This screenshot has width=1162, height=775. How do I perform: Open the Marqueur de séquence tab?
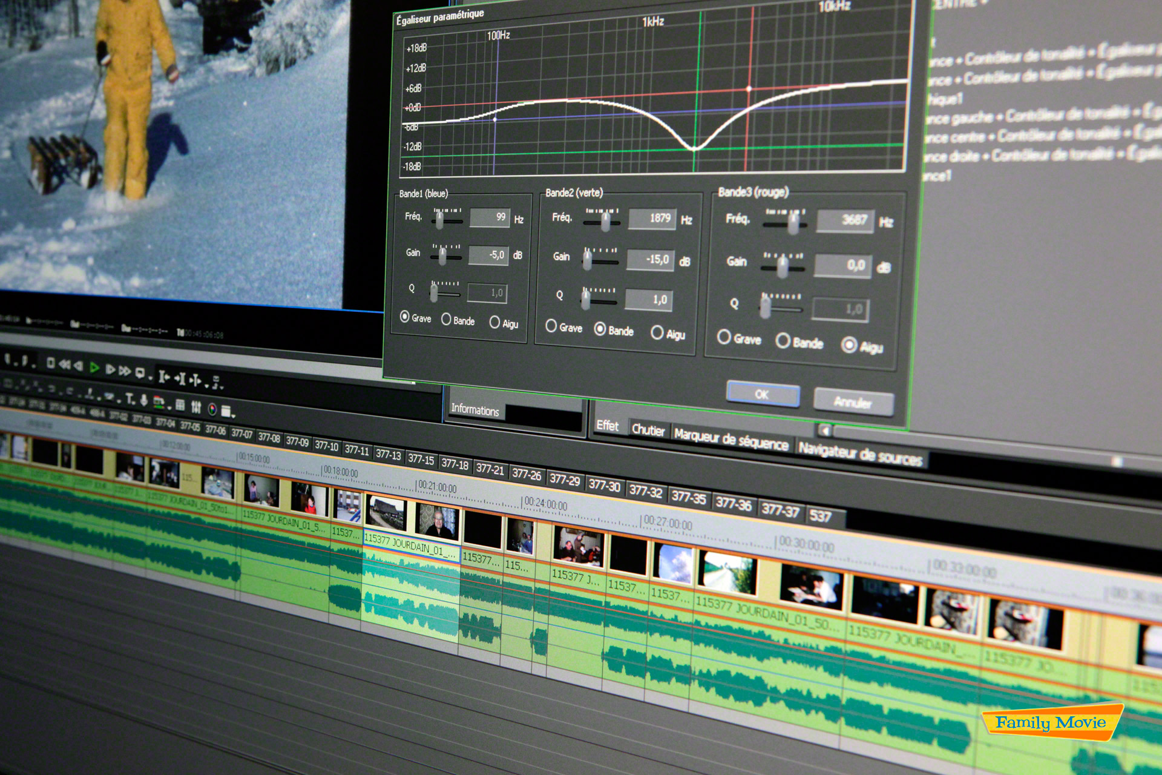coord(731,439)
